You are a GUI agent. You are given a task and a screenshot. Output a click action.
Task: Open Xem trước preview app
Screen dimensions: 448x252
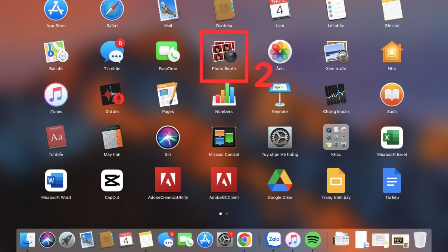336,52
